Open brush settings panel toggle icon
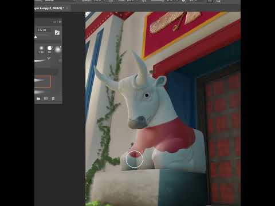This screenshot has width=275, height=206. pos(57,33)
